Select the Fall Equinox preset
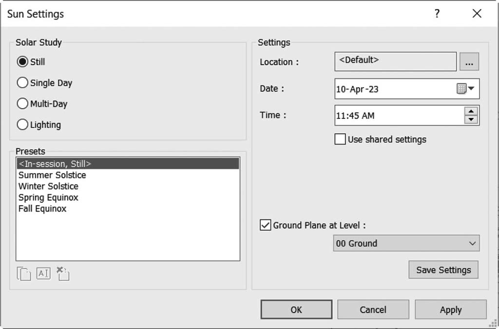This screenshot has width=499, height=329. [x=128, y=209]
